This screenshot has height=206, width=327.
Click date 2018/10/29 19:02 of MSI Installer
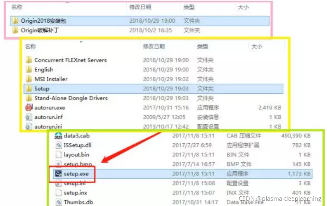coord(166,79)
